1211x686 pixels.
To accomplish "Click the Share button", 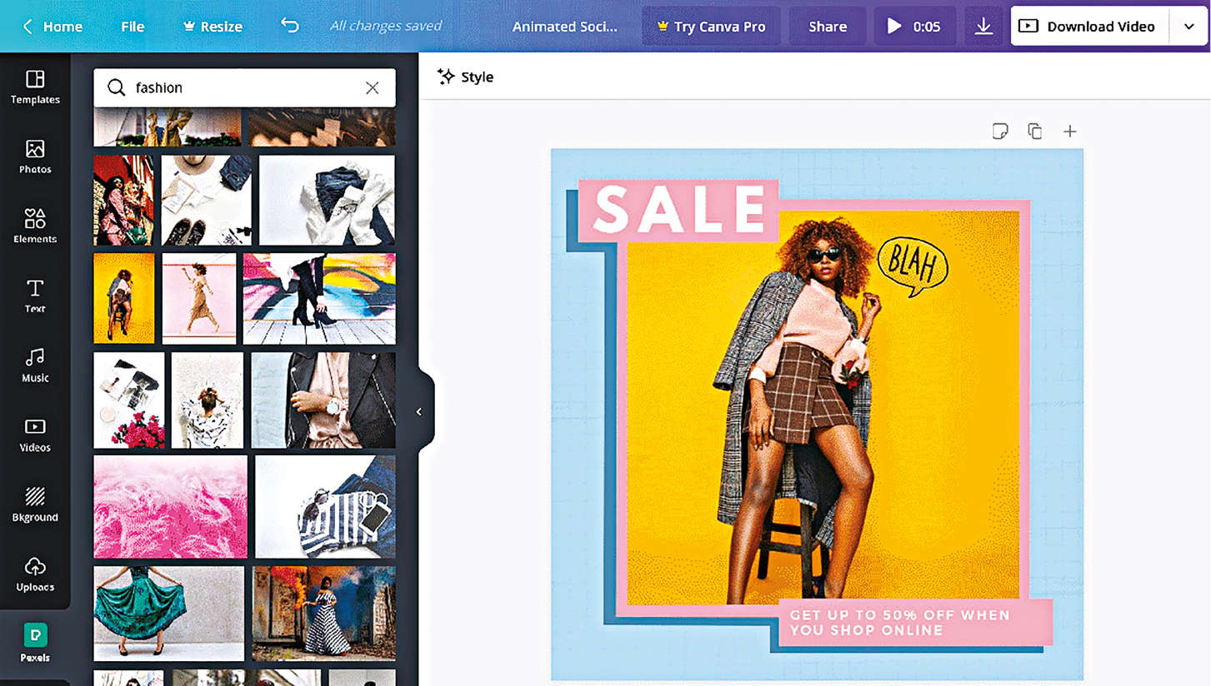I will [827, 27].
